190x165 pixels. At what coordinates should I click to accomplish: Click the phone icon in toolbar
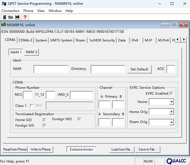click(x=4, y=17)
